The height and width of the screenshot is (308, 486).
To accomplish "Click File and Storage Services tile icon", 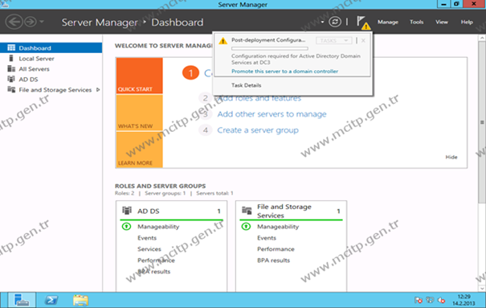I will tap(247, 211).
